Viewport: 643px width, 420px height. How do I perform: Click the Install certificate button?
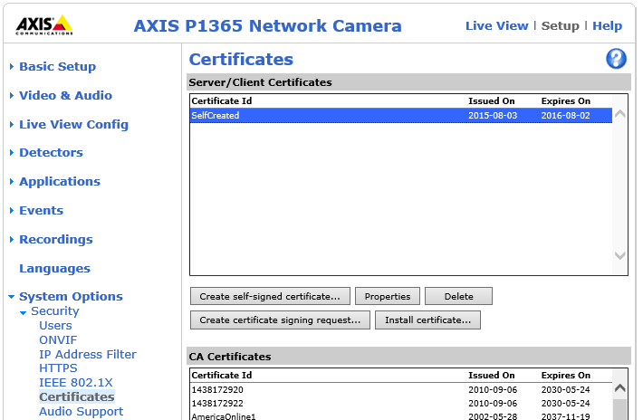(x=427, y=320)
